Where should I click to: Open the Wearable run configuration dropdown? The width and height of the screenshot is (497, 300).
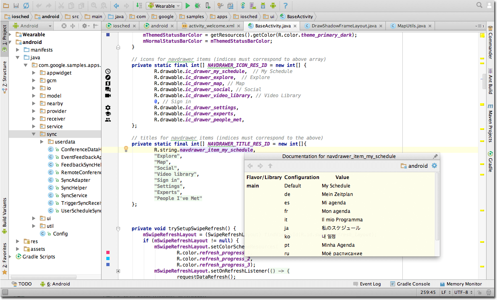164,6
